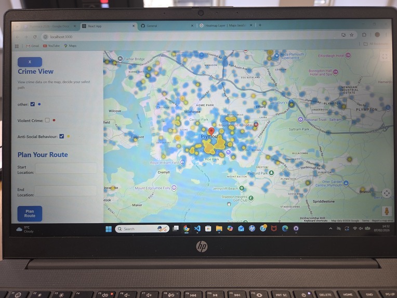Close the React App tab
This screenshot has width=397, height=298.
click(x=134, y=26)
